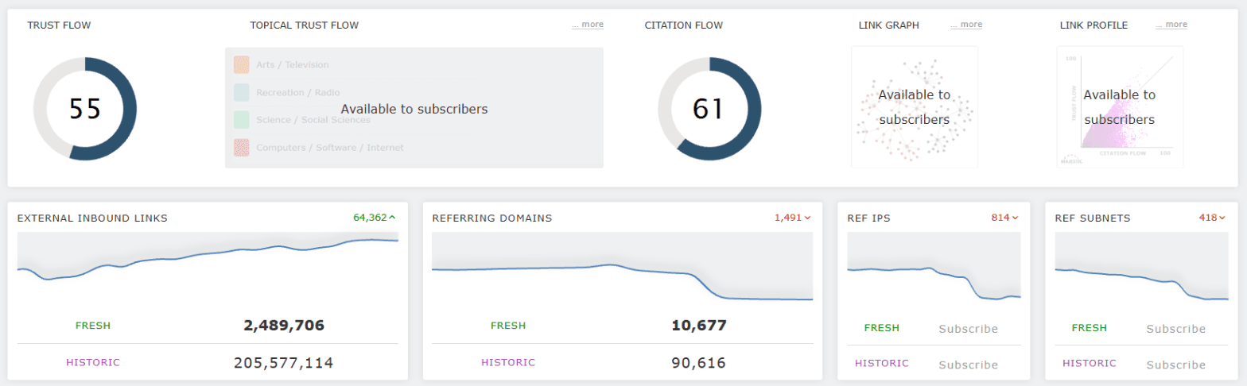Viewport: 1247px width, 386px height.
Task: Click the Historic label under Ref IPs
Action: (882, 363)
